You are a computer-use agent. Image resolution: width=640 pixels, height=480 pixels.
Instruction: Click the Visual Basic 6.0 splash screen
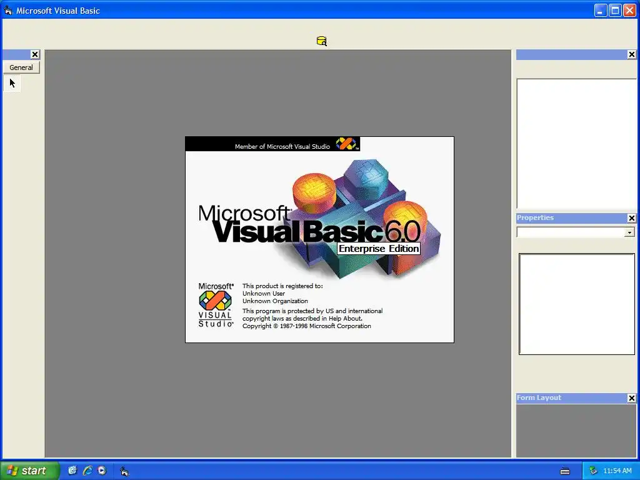click(x=319, y=239)
